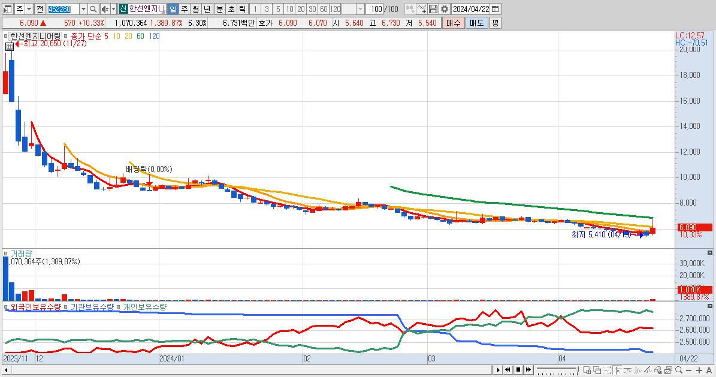Expand the 거래량 legend marker

5,254
